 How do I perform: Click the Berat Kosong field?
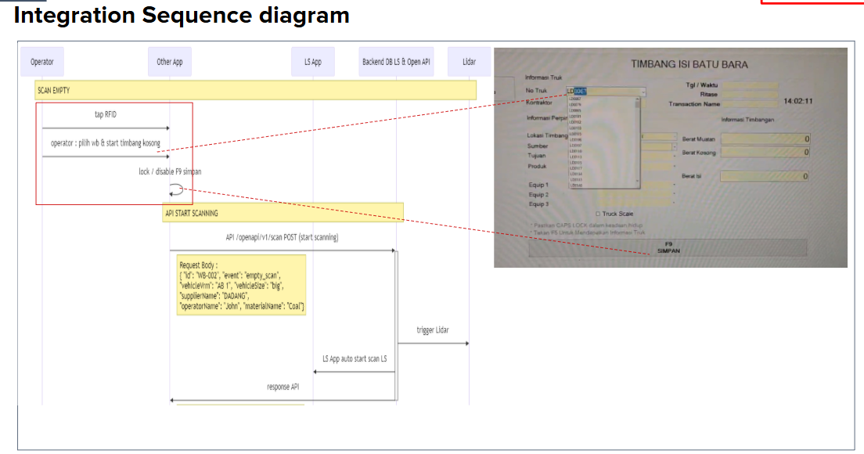[765, 153]
